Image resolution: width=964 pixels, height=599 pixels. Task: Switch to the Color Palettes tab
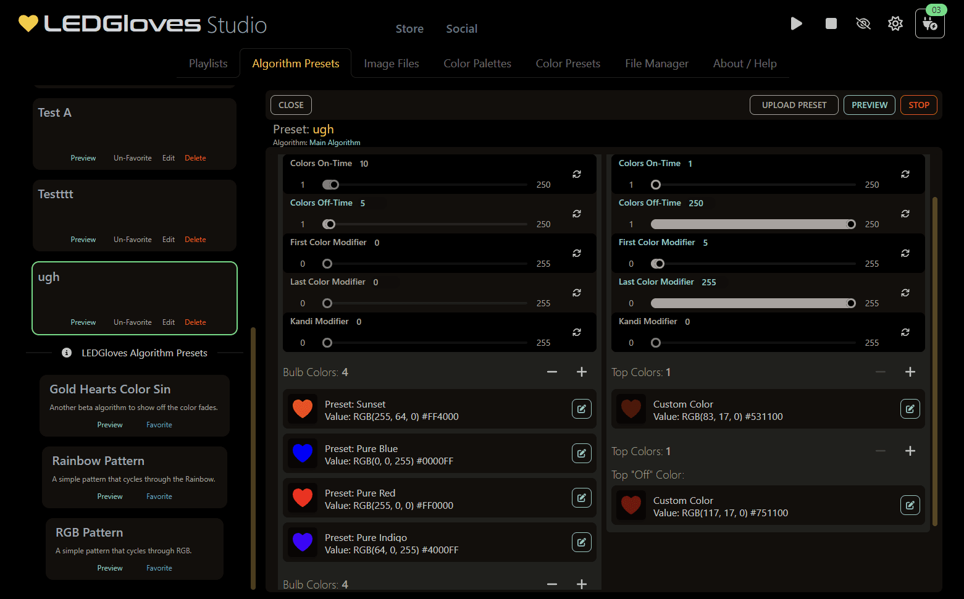click(x=477, y=64)
